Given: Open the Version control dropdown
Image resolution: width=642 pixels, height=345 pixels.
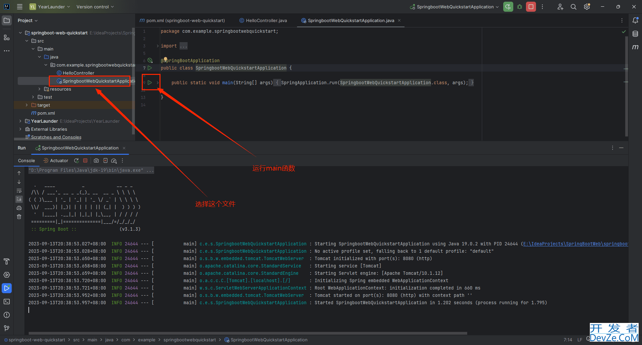Looking at the screenshot, I should coord(95,7).
